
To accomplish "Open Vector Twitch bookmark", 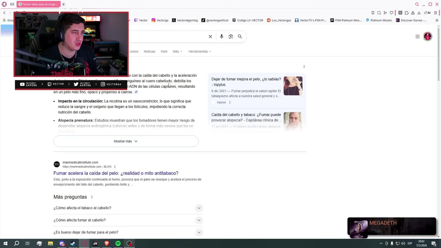I will pyautogui.click(x=141, y=20).
